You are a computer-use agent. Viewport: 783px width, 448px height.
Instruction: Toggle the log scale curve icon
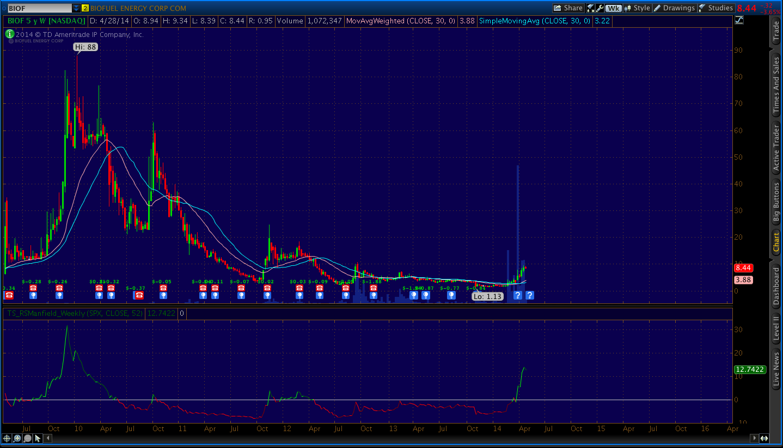[739, 21]
